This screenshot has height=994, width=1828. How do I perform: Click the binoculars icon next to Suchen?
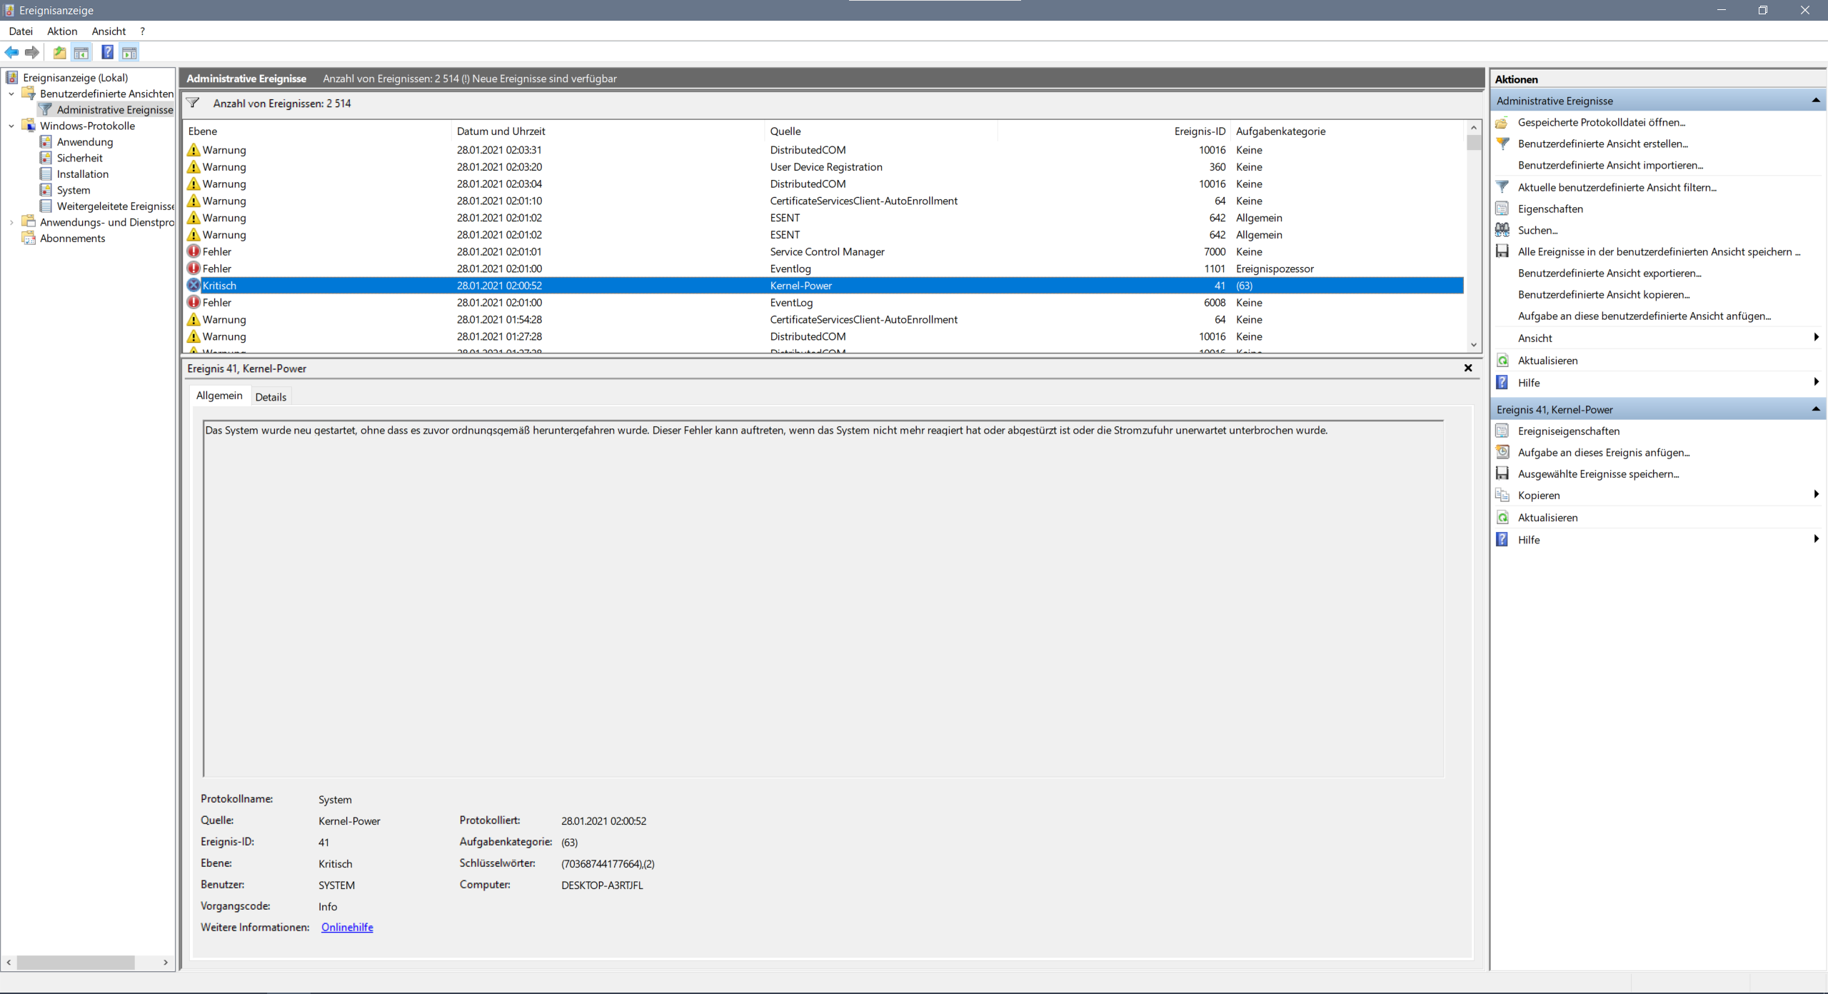pyautogui.click(x=1502, y=230)
